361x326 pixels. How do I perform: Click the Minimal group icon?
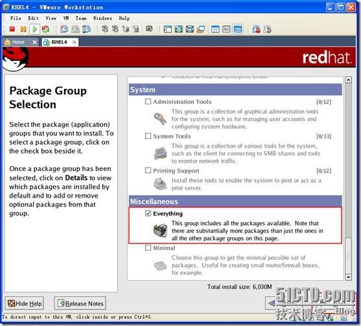160,265
